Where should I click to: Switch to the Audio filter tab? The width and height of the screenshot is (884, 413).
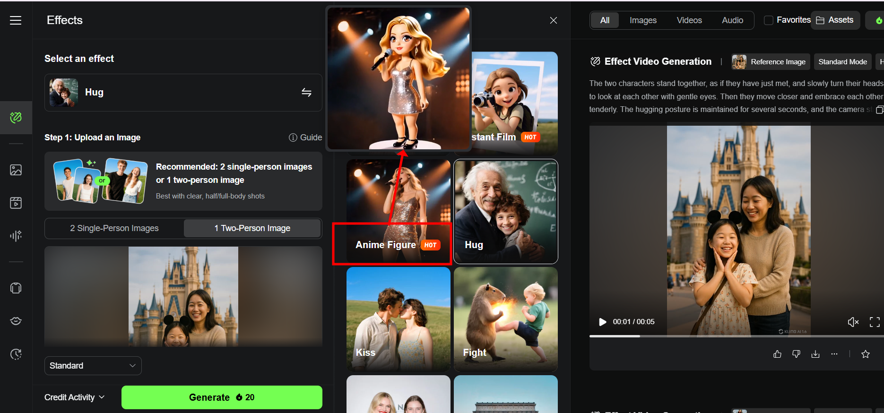coord(732,20)
